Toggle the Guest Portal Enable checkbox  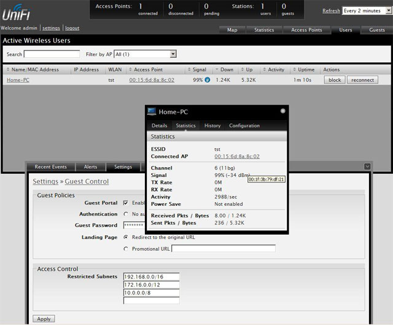[x=126, y=203]
